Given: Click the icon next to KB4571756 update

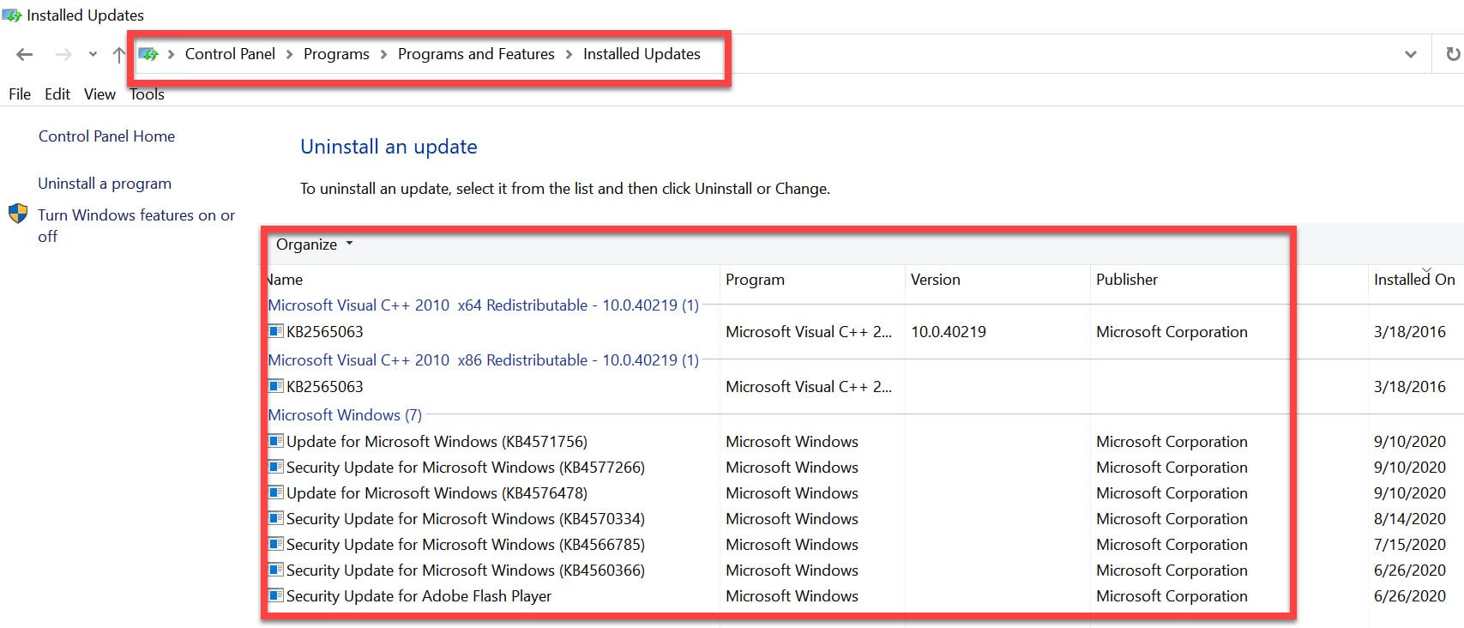Looking at the screenshot, I should pyautogui.click(x=275, y=441).
